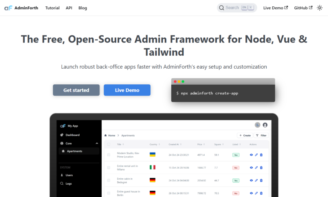The image size is (328, 197).
Task: Edit the Modern Studio, Kiev row with pencil icon
Action: click(256, 155)
